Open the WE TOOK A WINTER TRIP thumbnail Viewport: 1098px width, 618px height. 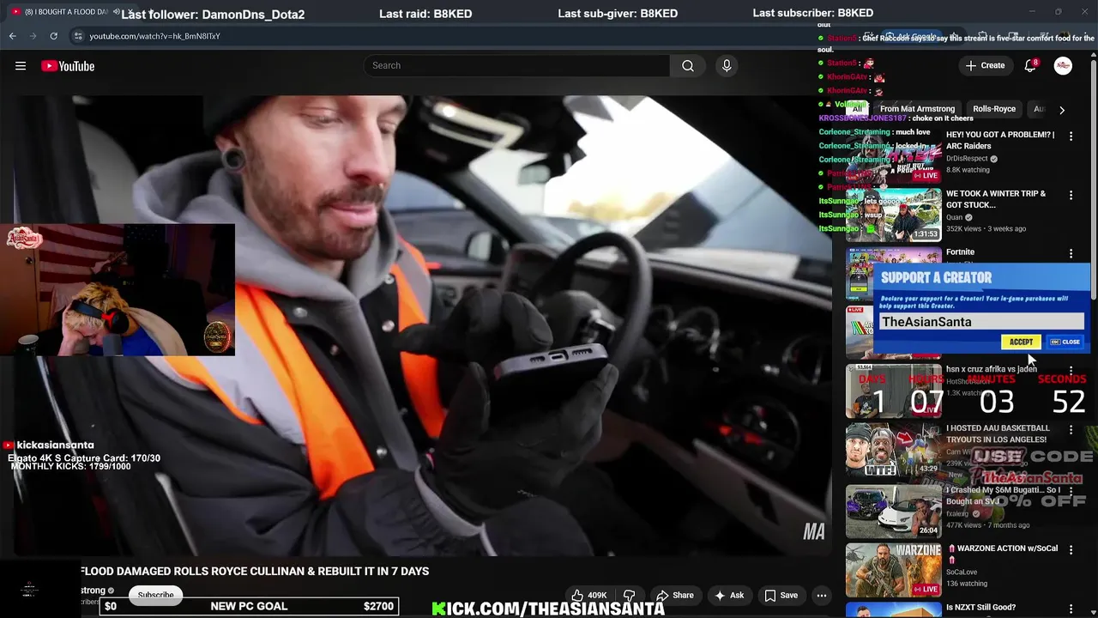(x=894, y=215)
